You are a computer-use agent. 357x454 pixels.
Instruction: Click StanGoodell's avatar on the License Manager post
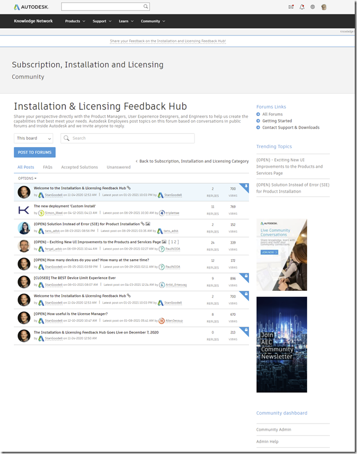pos(24,317)
